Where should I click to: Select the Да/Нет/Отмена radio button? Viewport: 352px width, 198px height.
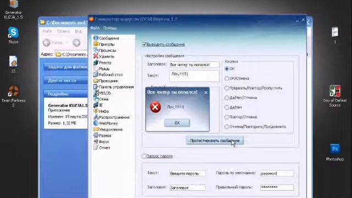(x=227, y=98)
